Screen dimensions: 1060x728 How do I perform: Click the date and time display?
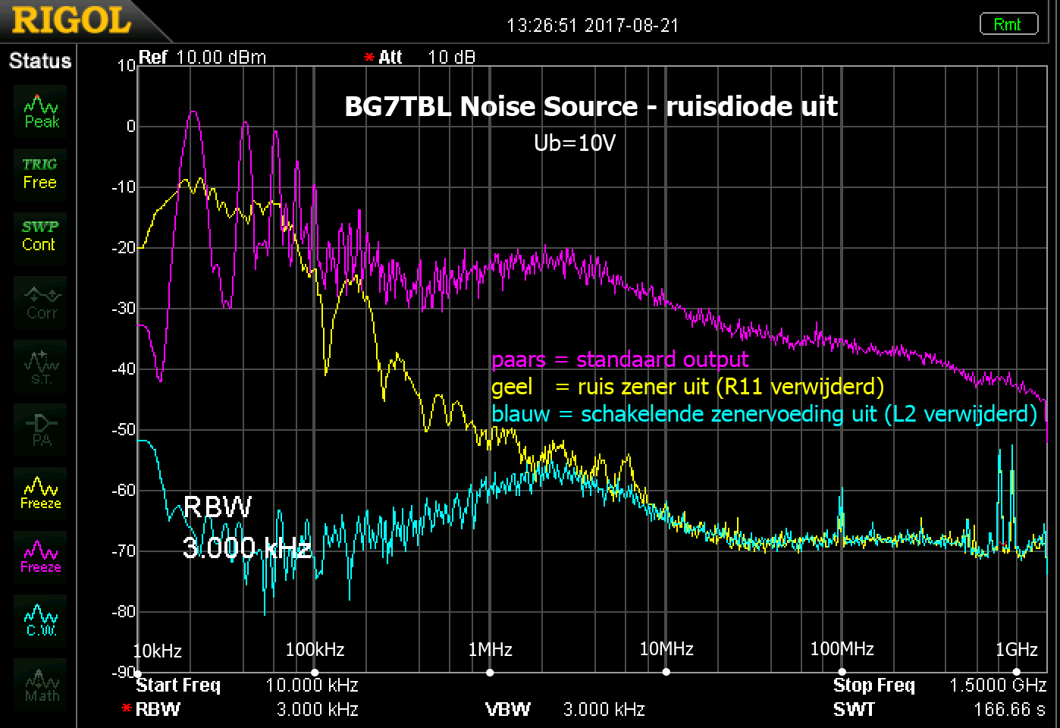point(592,25)
